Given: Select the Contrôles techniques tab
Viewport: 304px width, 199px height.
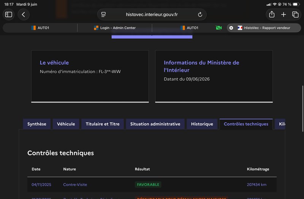Looking at the screenshot, I should click(246, 124).
